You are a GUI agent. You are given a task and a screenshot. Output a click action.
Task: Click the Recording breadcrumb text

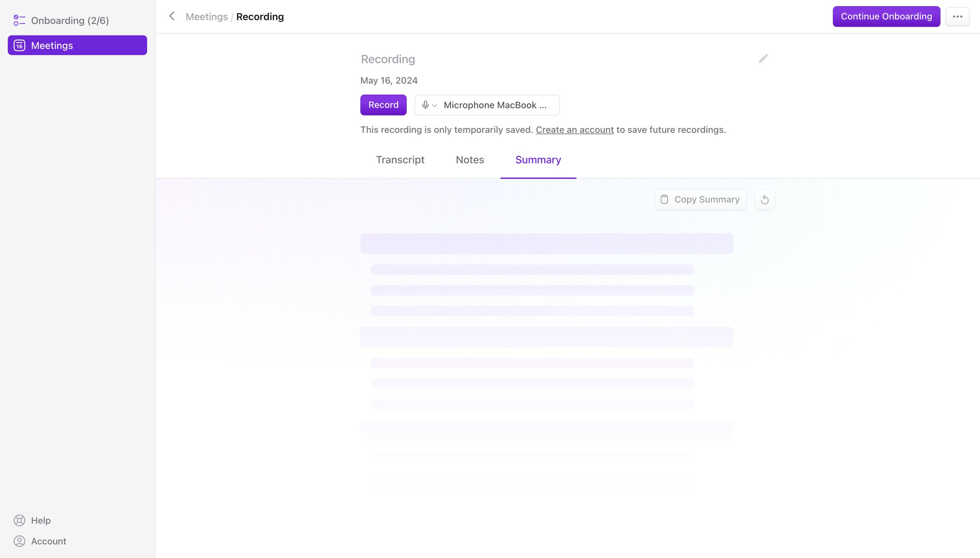[x=260, y=17]
